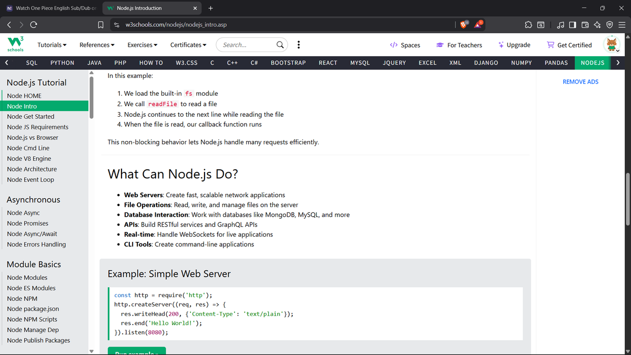This screenshot has height=355, width=631.
Task: Select Node Intro highlighted sidebar item
Action: click(45, 106)
